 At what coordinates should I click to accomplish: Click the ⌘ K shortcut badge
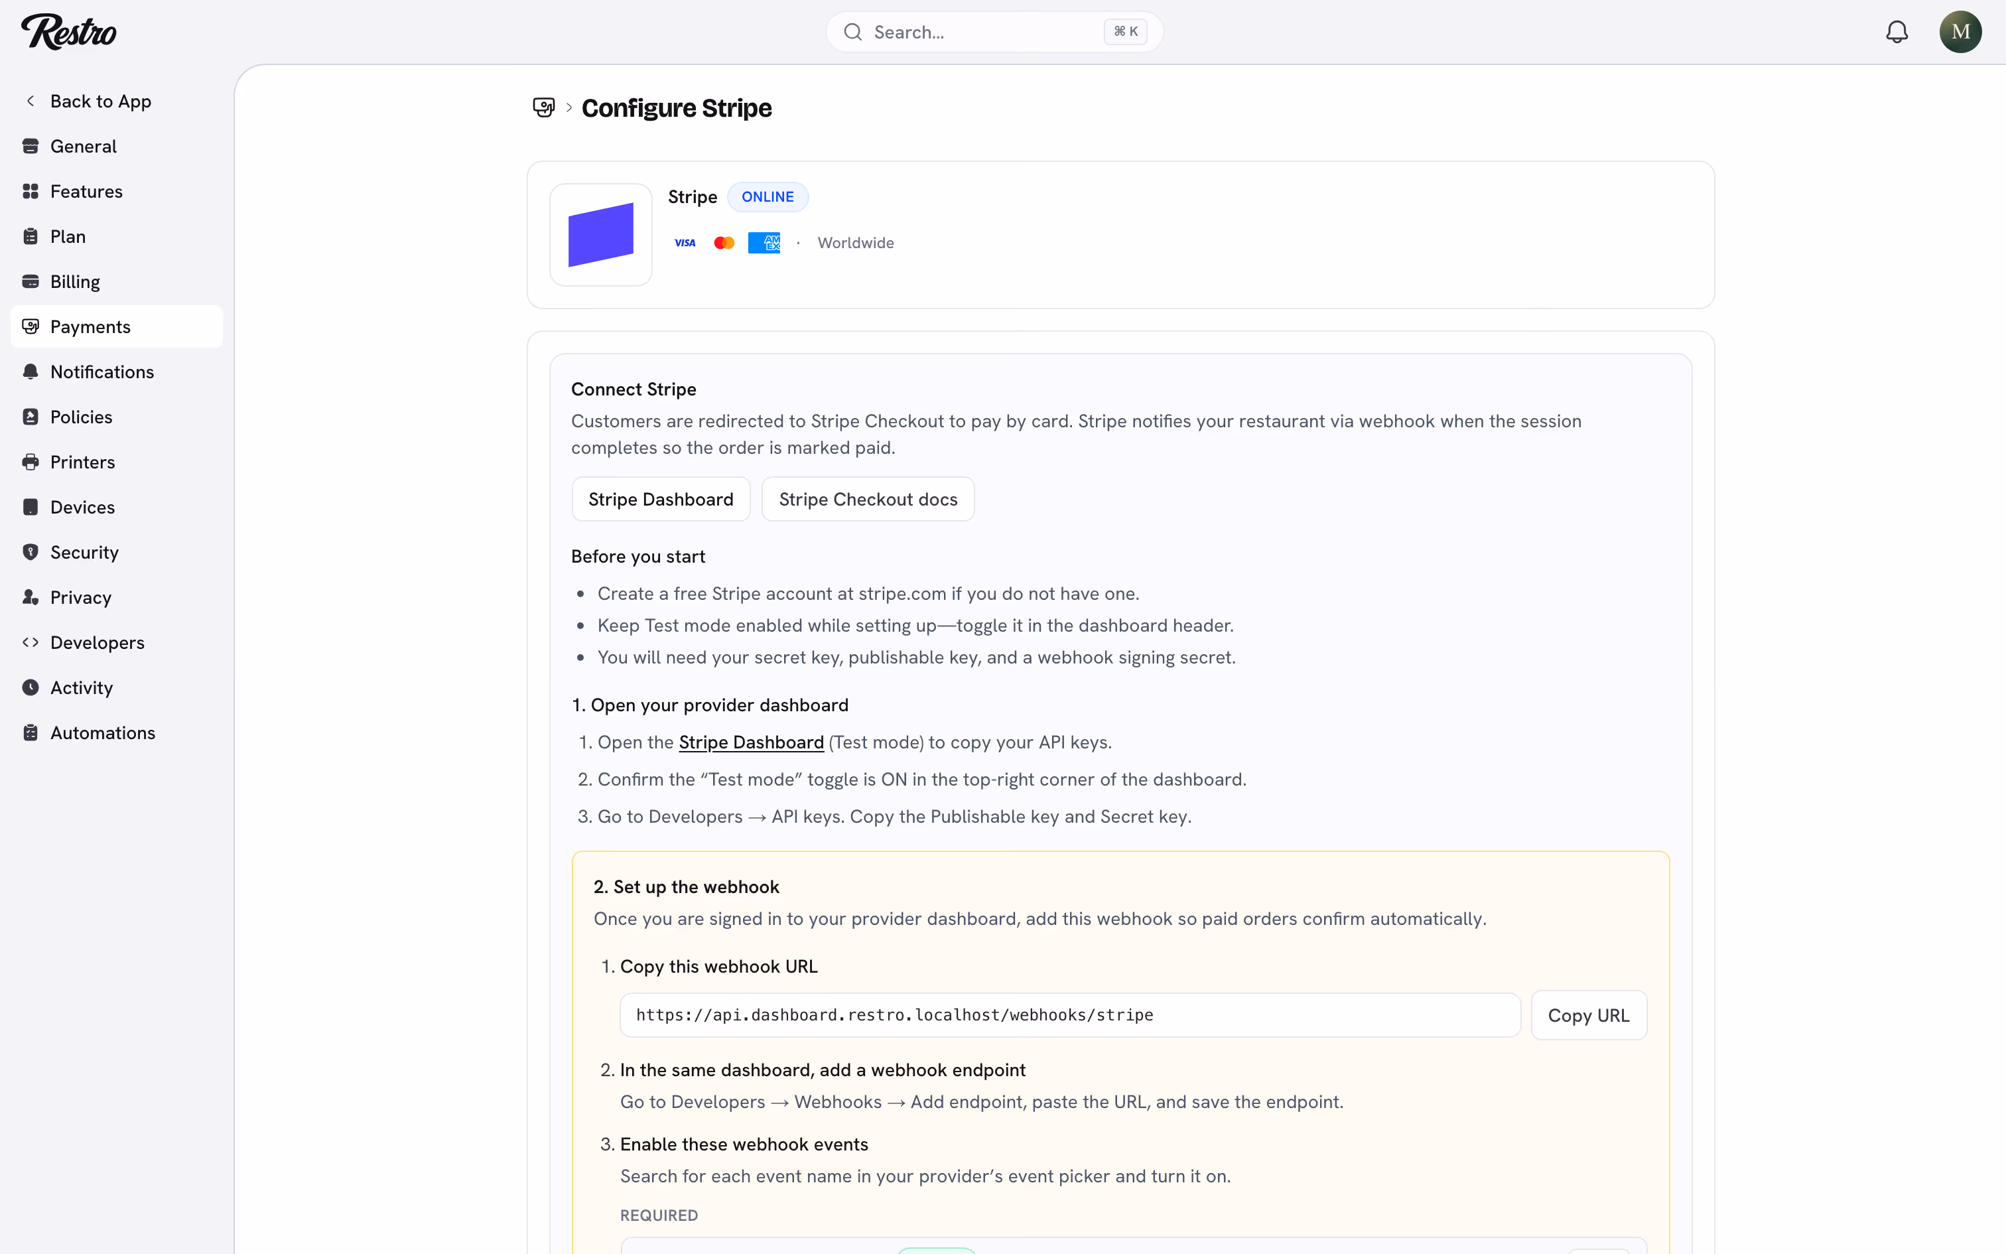1125,32
